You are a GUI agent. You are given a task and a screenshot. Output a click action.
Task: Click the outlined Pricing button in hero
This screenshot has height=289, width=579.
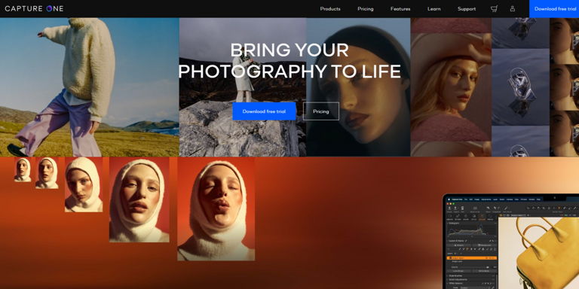tap(321, 111)
